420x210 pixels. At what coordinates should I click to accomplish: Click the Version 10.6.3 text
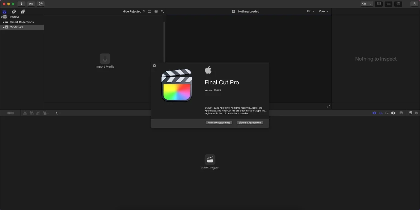point(213,90)
